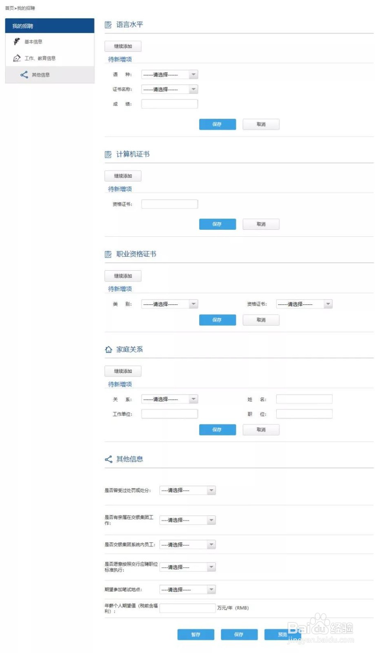Click 继续添加 under 计算机证书
Screen dimensions: 375x653
click(x=123, y=176)
